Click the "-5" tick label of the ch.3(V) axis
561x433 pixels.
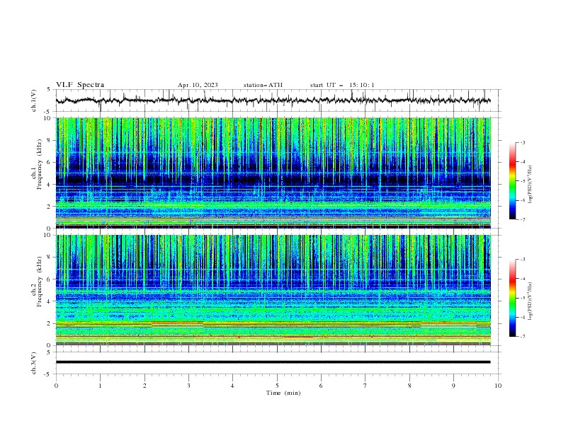pyautogui.click(x=48, y=374)
